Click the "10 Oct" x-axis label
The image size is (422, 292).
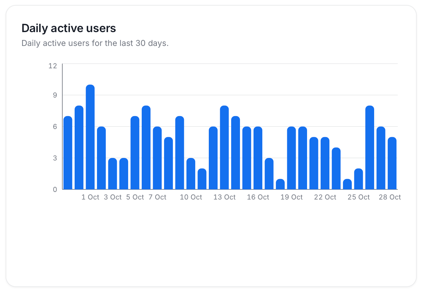click(191, 197)
